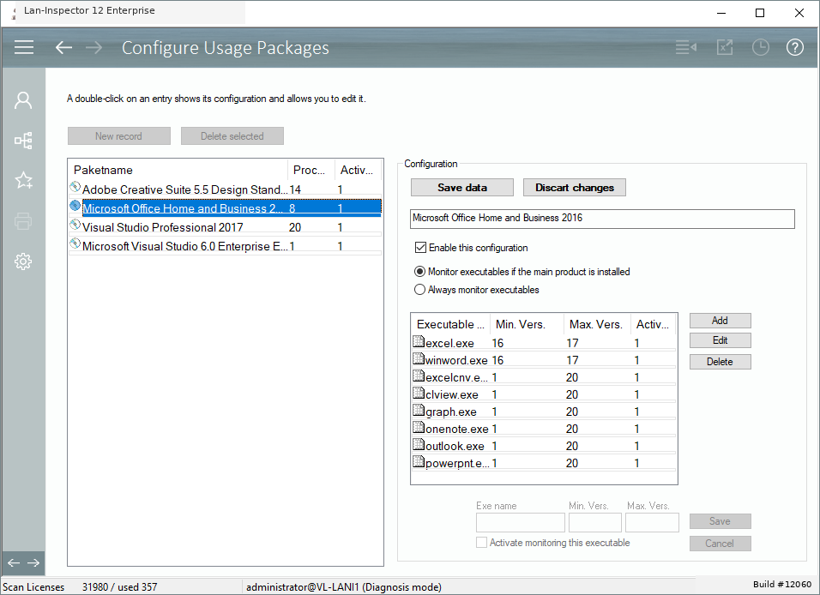Select Always monitor executables option

click(419, 289)
